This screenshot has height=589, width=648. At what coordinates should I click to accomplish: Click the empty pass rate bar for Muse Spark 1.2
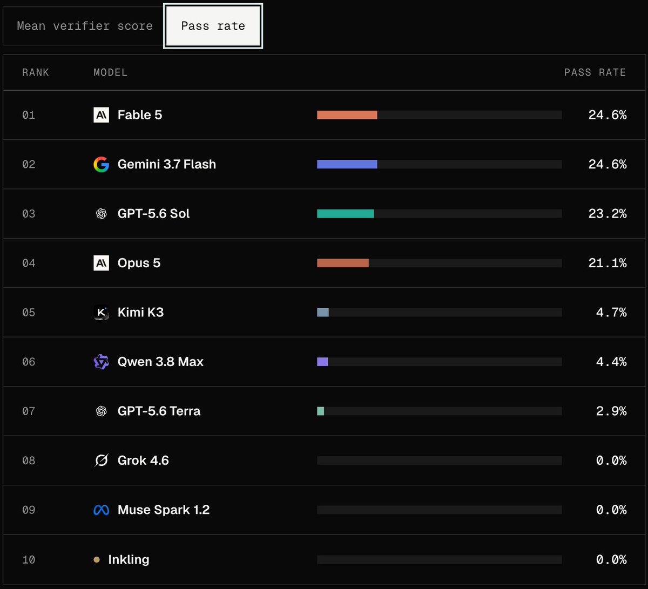point(440,510)
